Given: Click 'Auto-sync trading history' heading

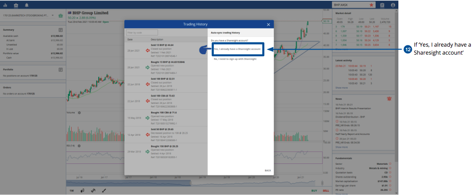Looking at the screenshot, I should [x=226, y=32].
